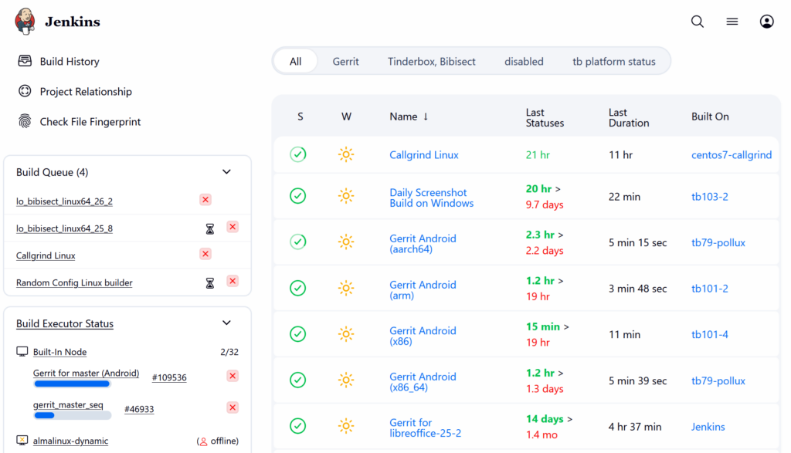Collapse the Build Queue panel
The height and width of the screenshot is (453, 791).
tap(226, 172)
